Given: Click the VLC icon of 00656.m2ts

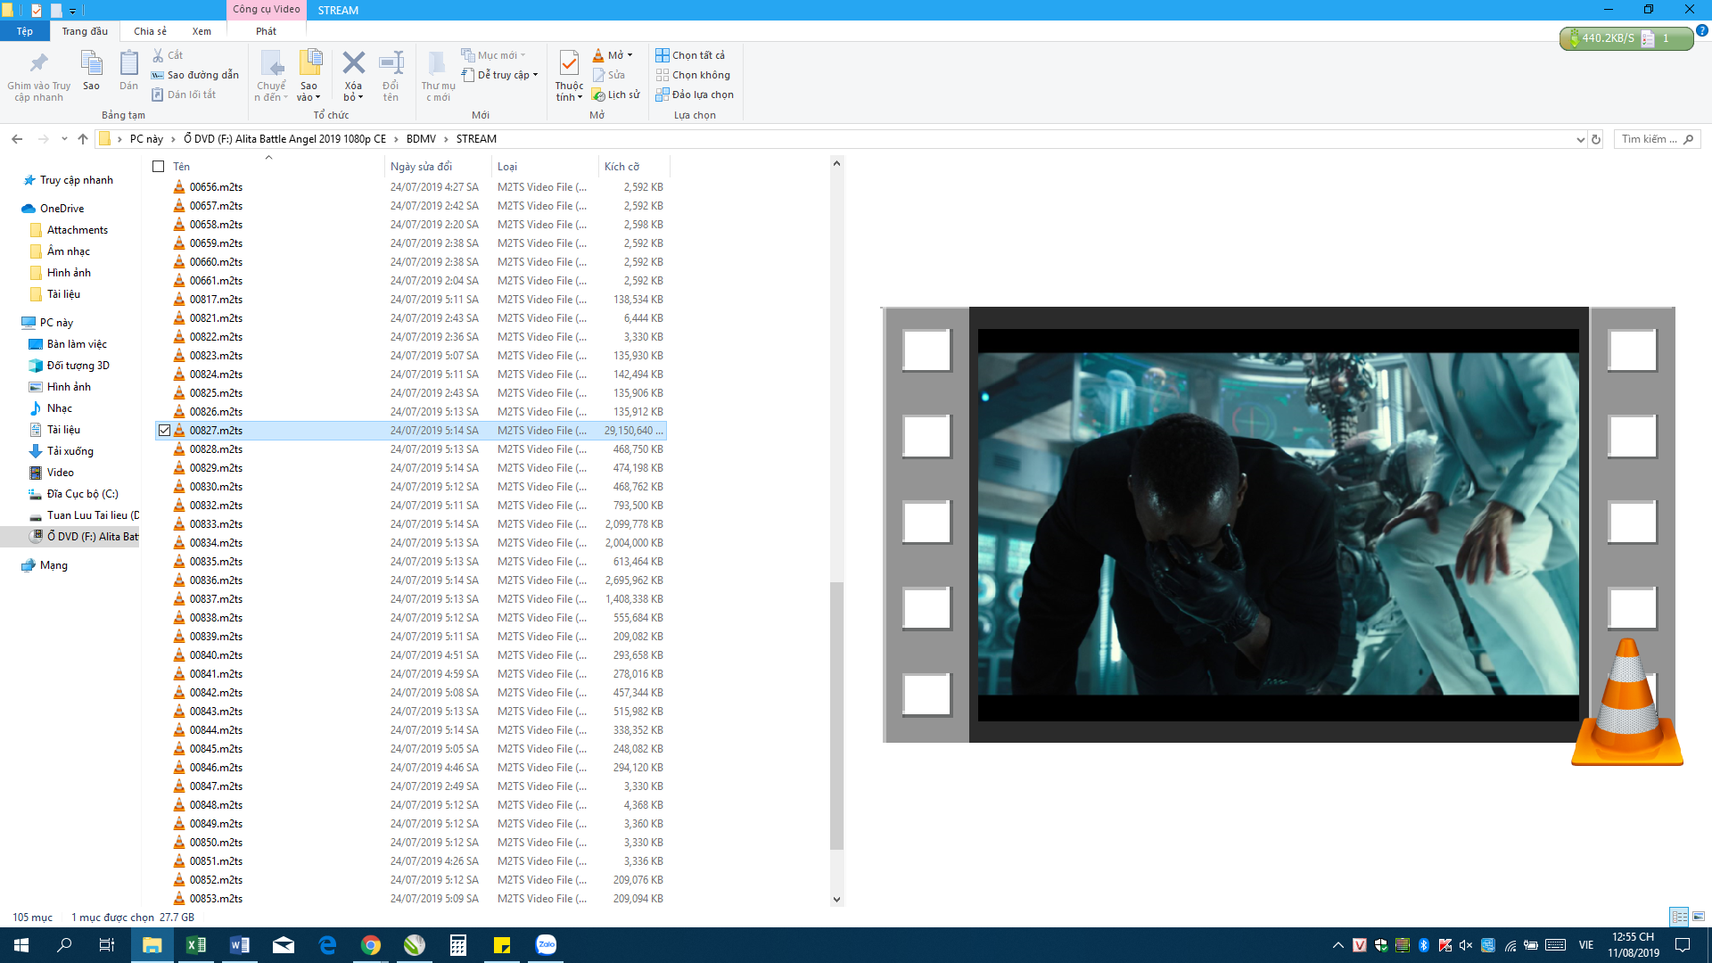Looking at the screenshot, I should point(179,187).
